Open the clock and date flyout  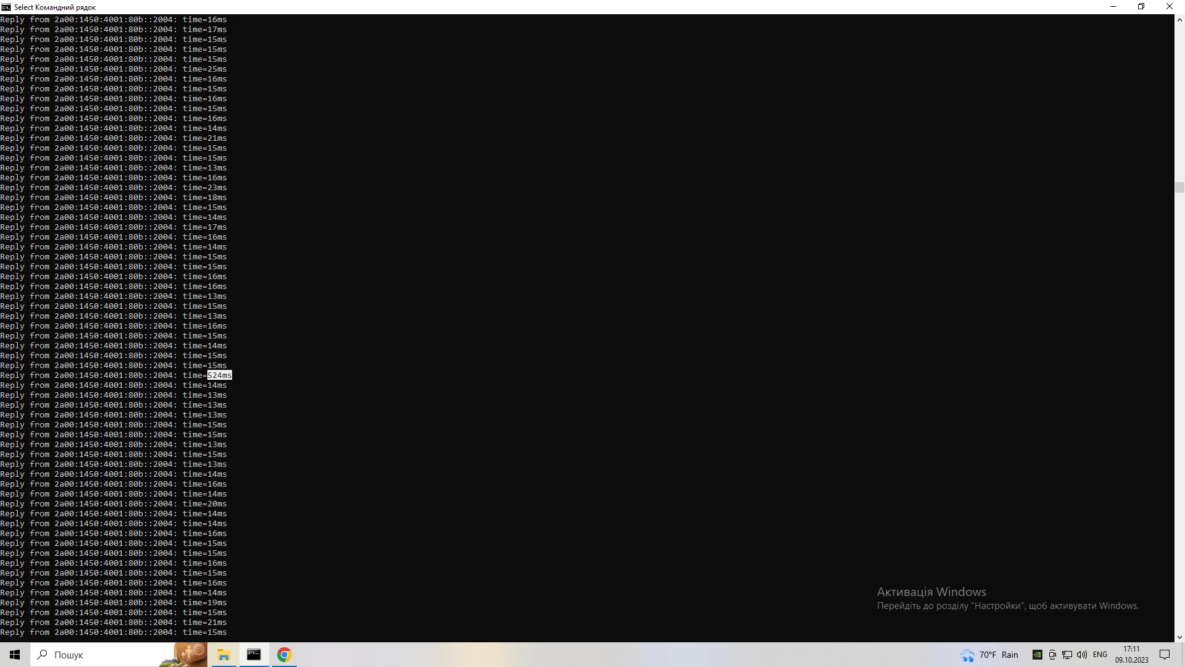tap(1131, 655)
